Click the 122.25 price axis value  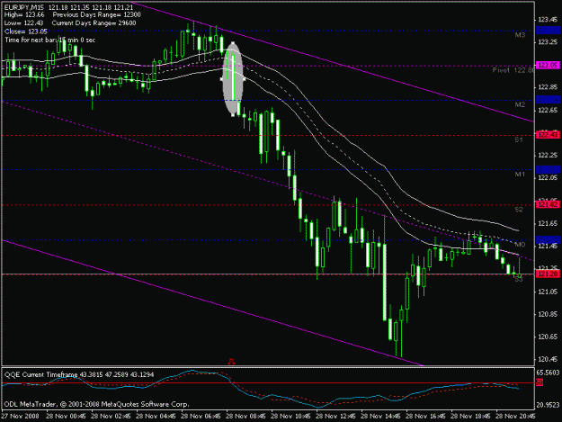(548, 156)
